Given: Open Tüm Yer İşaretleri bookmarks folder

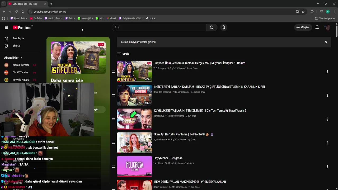Looking at the screenshot, I should pos(325,18).
